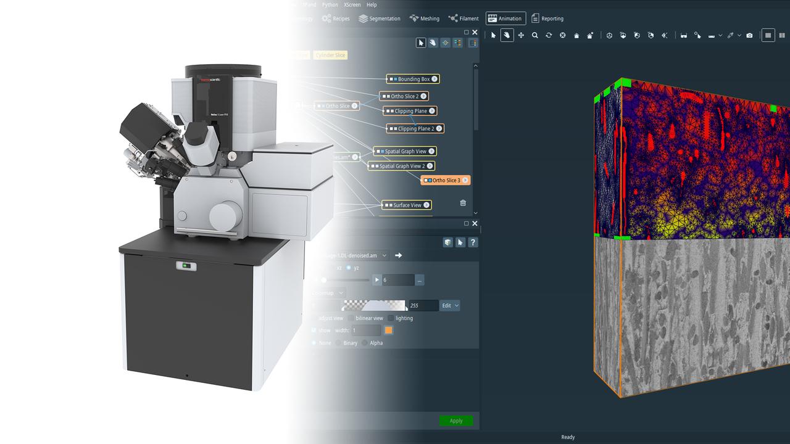790x444 pixels.
Task: Switch to the Meshing workroom tab
Action: pyautogui.click(x=425, y=18)
